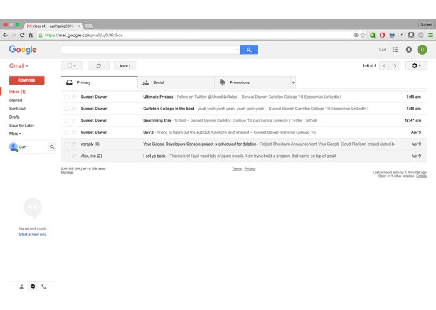
Task: Expand the Gmail product dropdown
Action: click(x=19, y=66)
